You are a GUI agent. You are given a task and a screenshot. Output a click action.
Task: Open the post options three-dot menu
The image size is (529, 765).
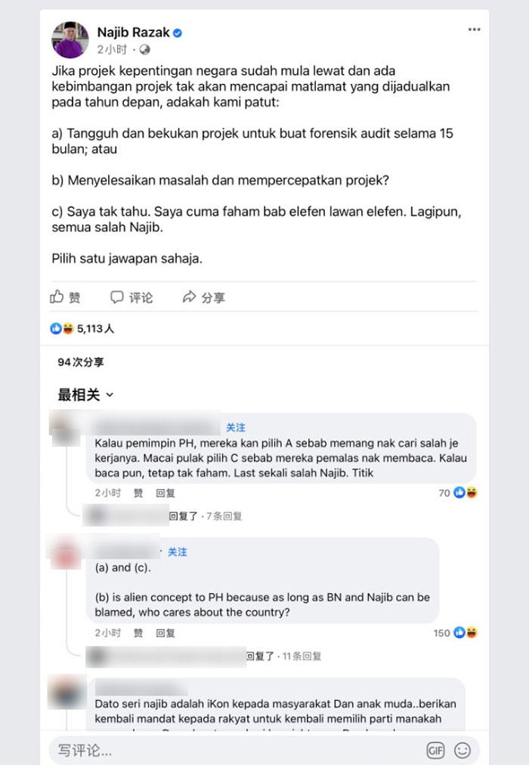point(474,29)
